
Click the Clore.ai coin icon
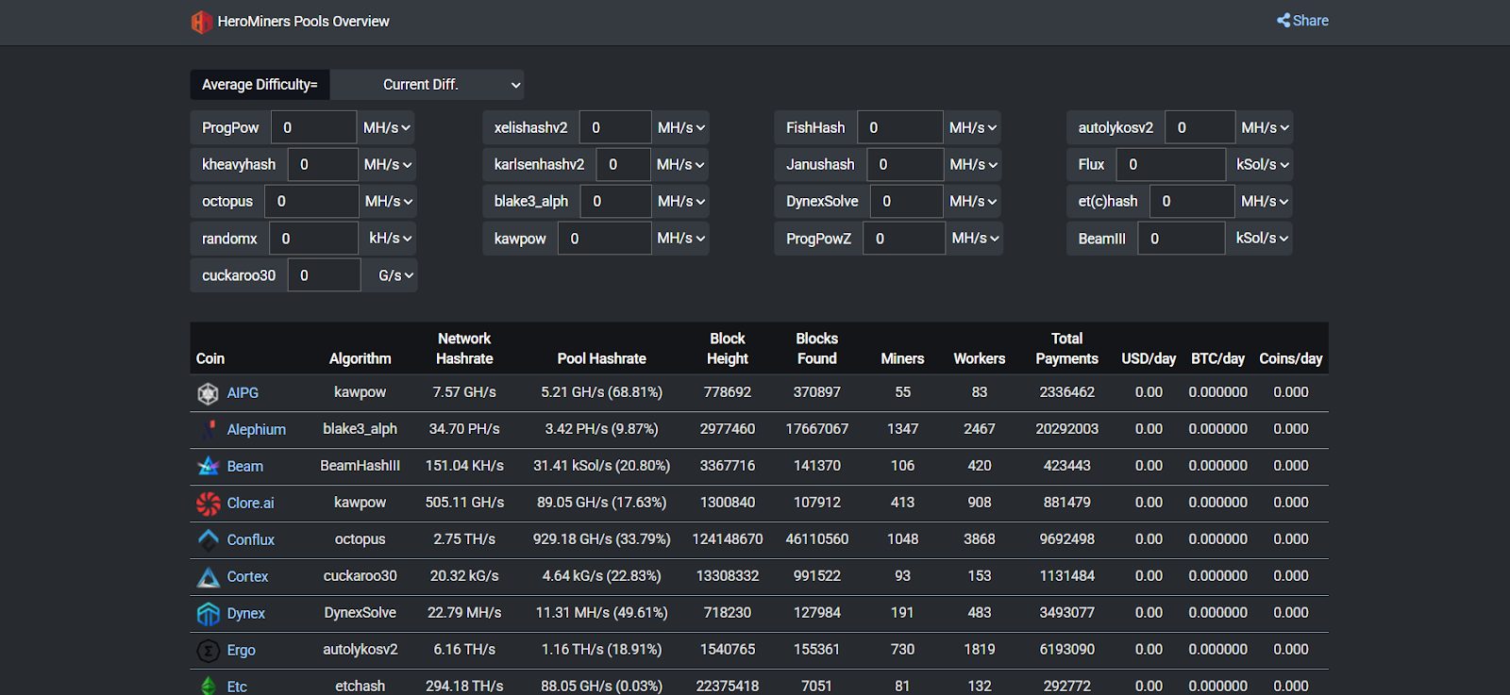click(x=208, y=504)
